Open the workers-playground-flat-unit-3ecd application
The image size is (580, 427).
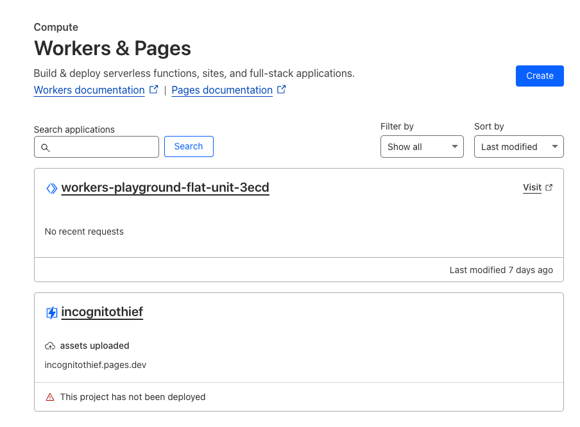click(x=166, y=187)
